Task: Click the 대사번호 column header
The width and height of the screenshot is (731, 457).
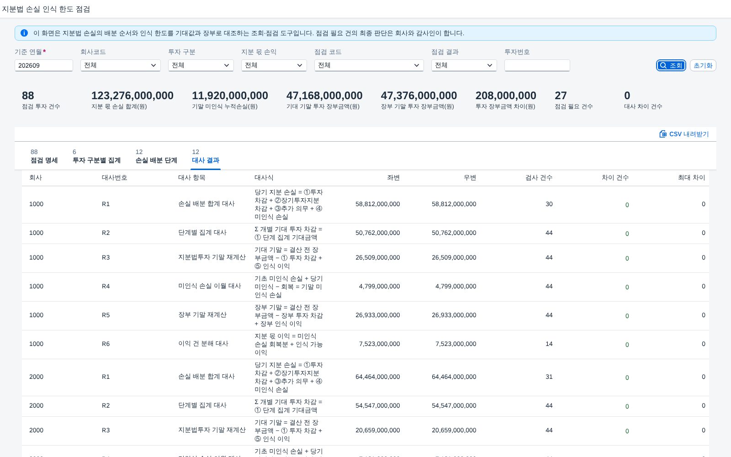Action: point(115,177)
